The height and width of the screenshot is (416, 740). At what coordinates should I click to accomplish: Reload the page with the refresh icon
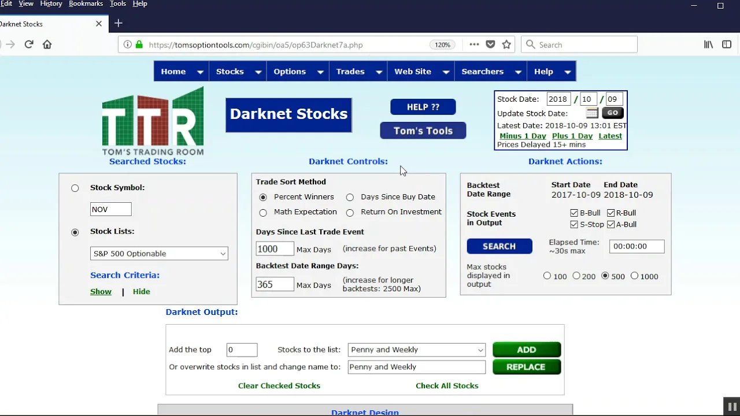[29, 44]
